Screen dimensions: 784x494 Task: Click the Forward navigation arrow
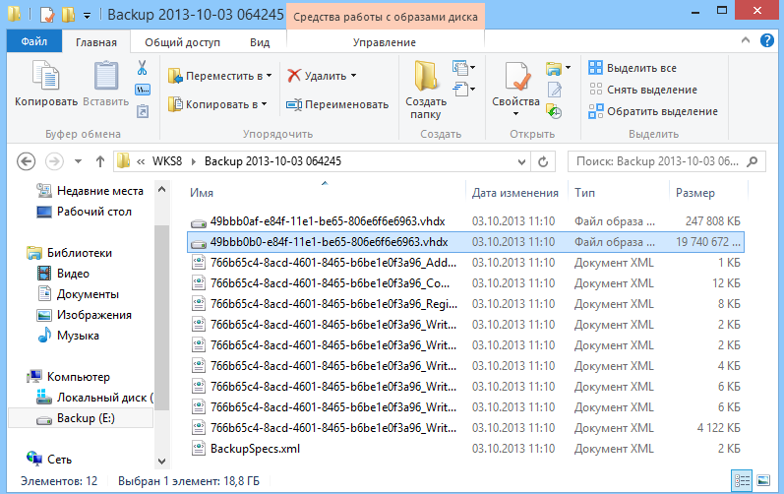click(x=54, y=161)
